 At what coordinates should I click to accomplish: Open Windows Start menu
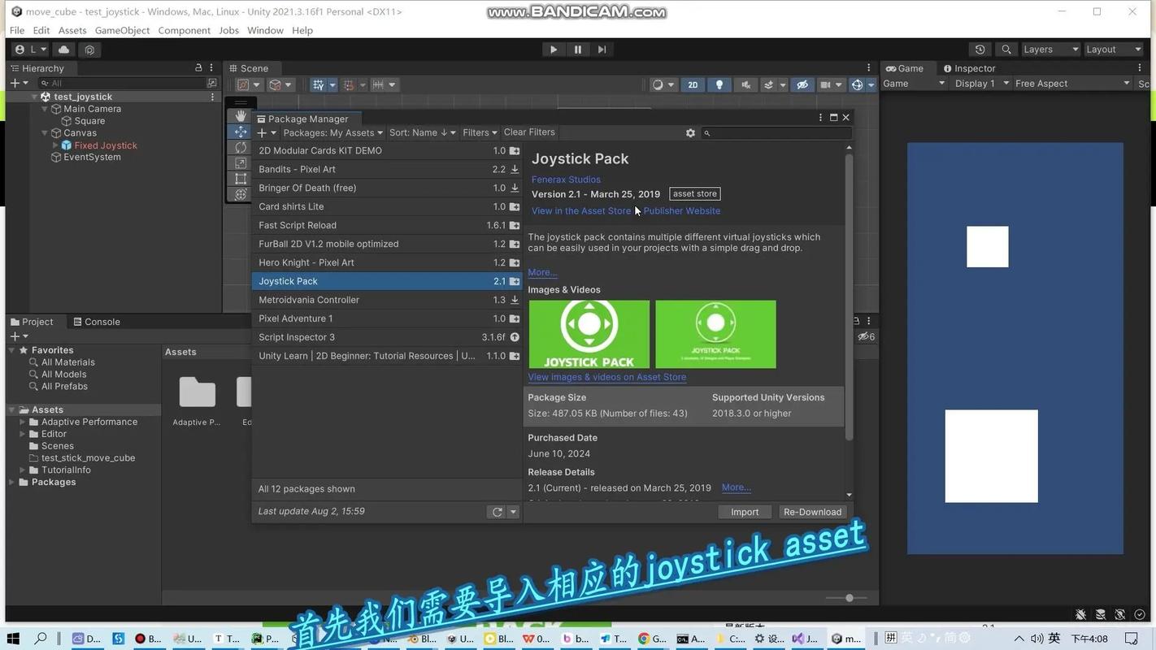pos(13,639)
